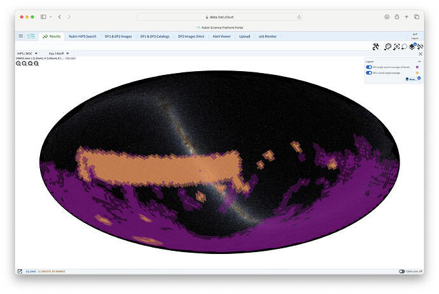439x294 pixels.
Task: Show Safari tab overview icon
Action: (417, 17)
